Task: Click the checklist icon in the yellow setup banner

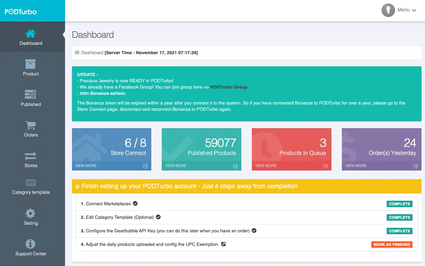Action: (x=78, y=186)
